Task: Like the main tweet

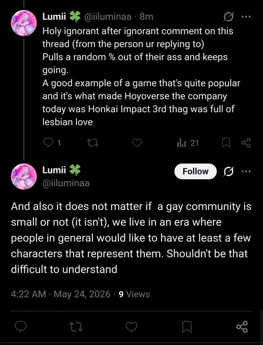Action: [x=132, y=327]
